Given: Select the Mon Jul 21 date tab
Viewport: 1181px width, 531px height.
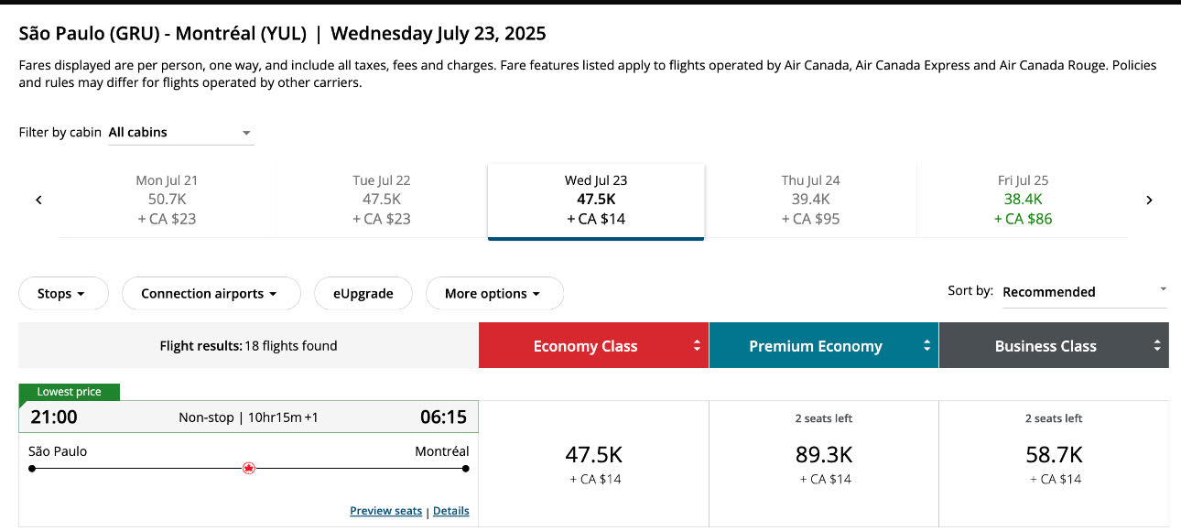Looking at the screenshot, I should click(167, 200).
